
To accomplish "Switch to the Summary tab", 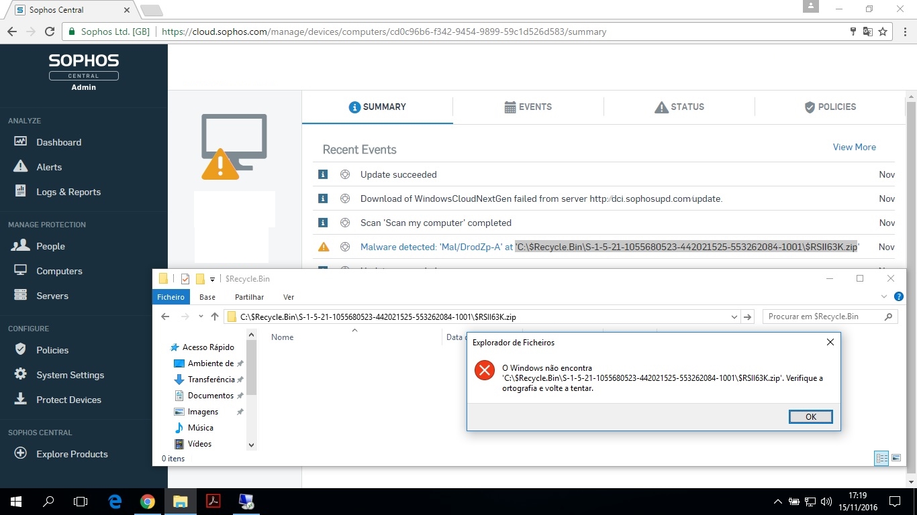I will tap(377, 107).
